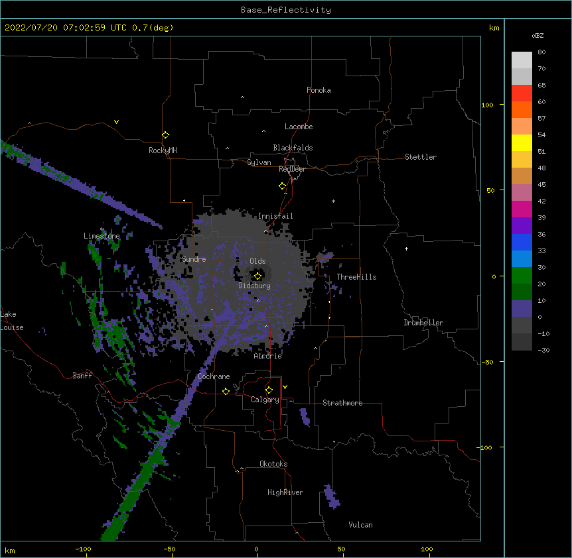Viewport: 572px width, 558px height.
Task: Click the purple echo patch near HighRiver
Action: (332, 496)
